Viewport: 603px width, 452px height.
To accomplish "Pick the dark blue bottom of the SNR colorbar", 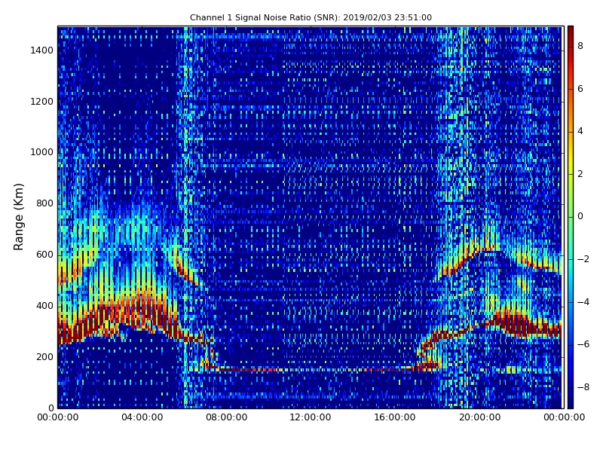I will click(x=571, y=404).
